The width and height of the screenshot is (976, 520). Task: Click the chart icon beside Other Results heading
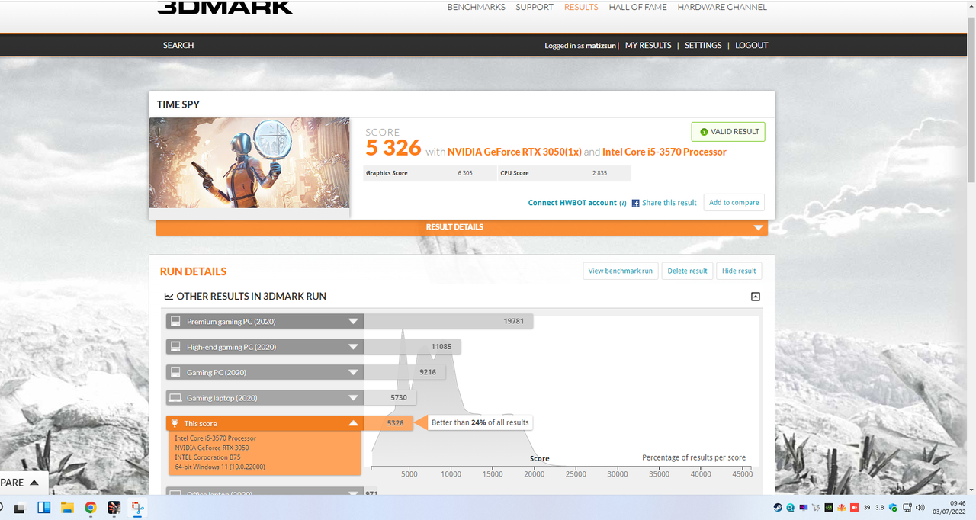[169, 297]
